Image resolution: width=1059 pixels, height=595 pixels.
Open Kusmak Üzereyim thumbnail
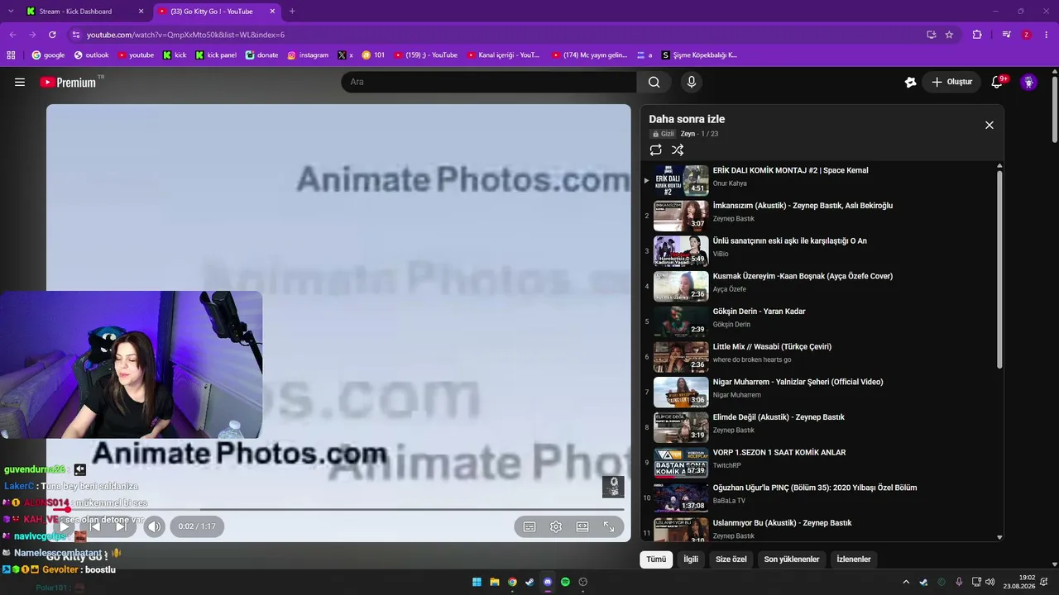click(681, 287)
